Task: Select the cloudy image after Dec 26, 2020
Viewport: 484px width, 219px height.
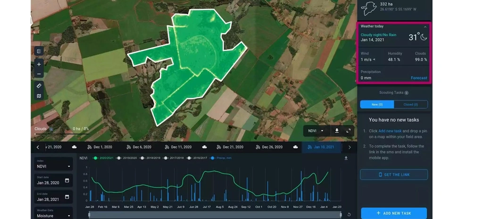Action: coord(295,147)
